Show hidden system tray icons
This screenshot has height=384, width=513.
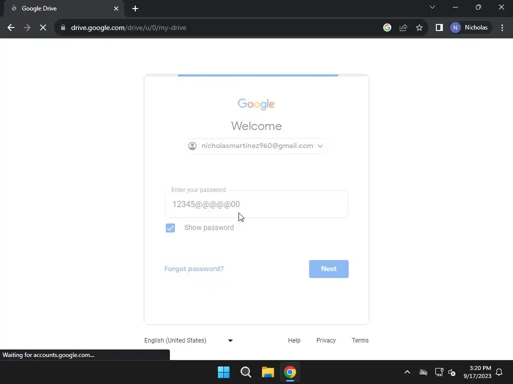tap(407, 372)
